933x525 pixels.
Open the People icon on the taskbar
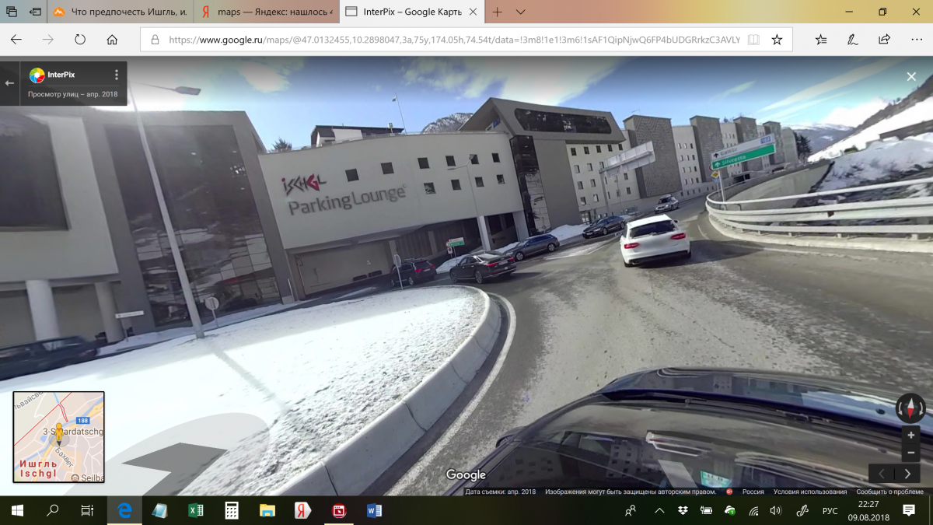pos(631,510)
